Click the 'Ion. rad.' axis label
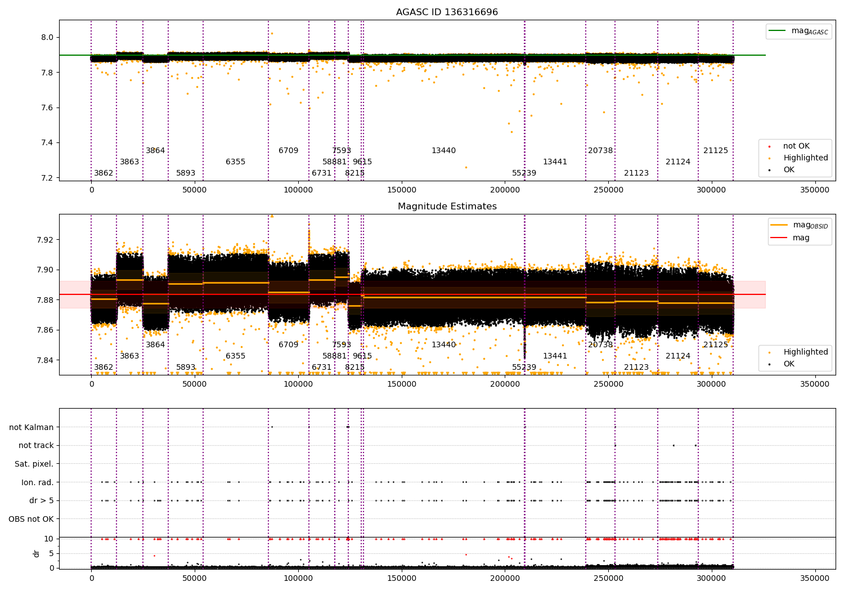The image size is (844, 591). pyautogui.click(x=38, y=482)
